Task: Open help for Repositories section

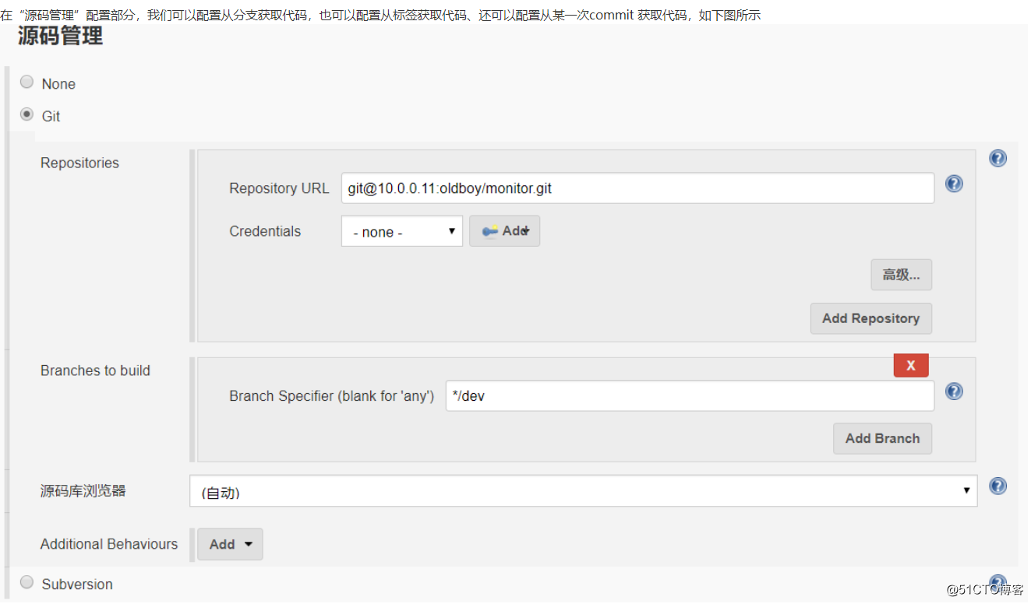Action: [x=997, y=158]
